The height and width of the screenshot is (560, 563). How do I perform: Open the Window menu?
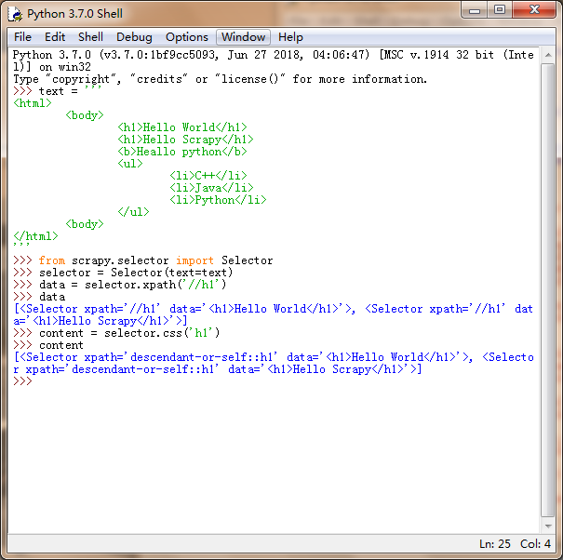[x=243, y=37]
